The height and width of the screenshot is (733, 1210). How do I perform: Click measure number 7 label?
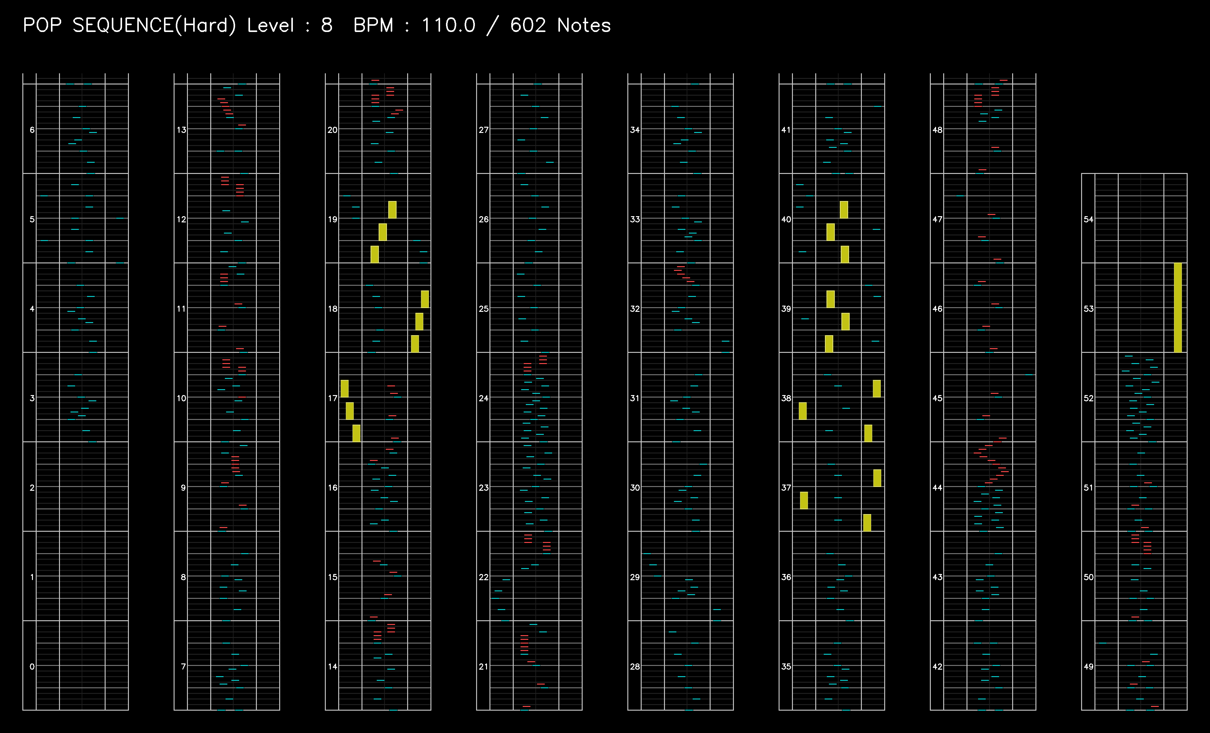click(x=183, y=666)
